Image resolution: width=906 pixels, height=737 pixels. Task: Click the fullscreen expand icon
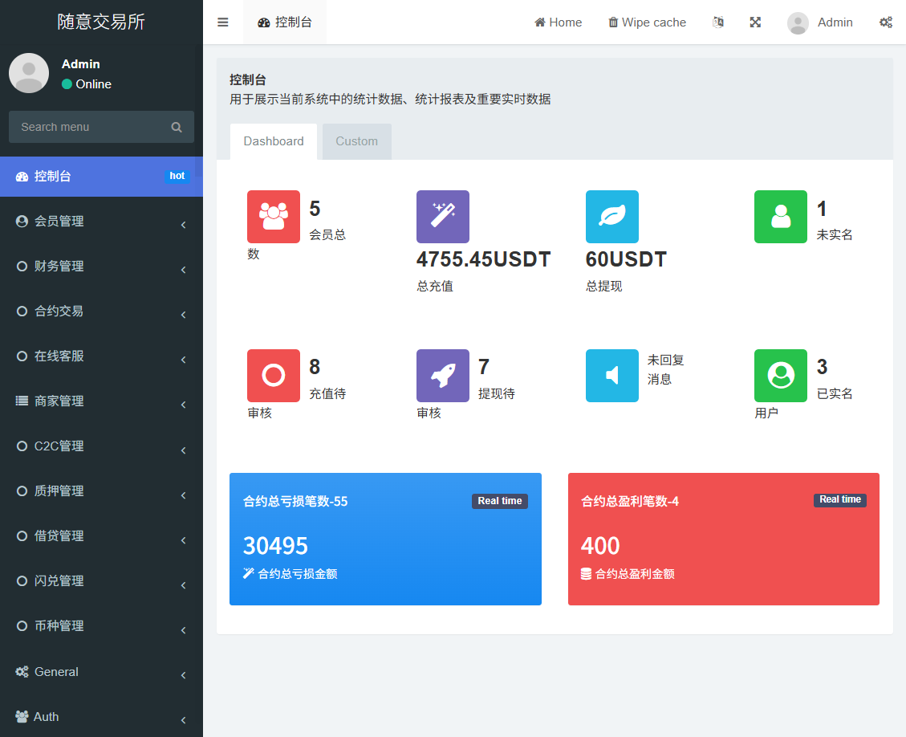click(755, 22)
